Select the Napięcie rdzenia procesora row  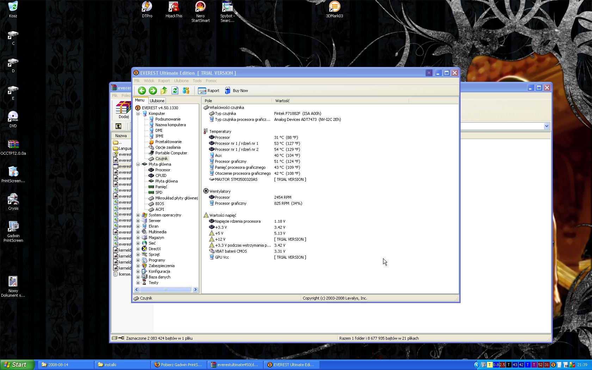point(238,221)
